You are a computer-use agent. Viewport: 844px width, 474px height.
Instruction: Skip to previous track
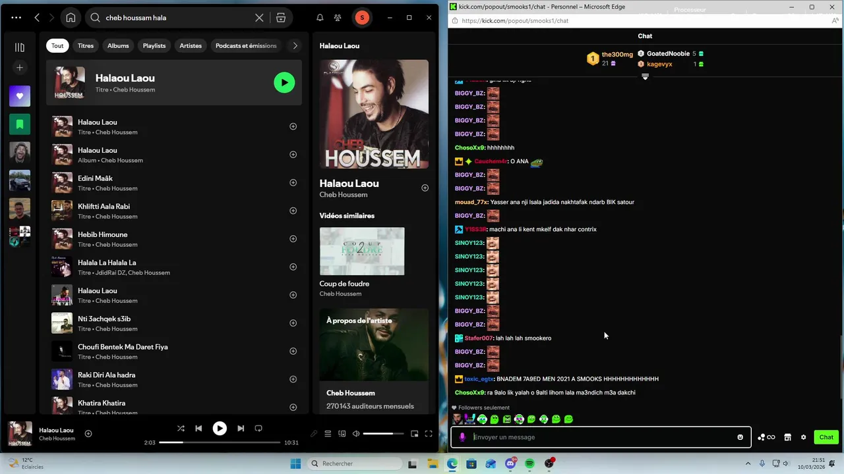pos(198,428)
